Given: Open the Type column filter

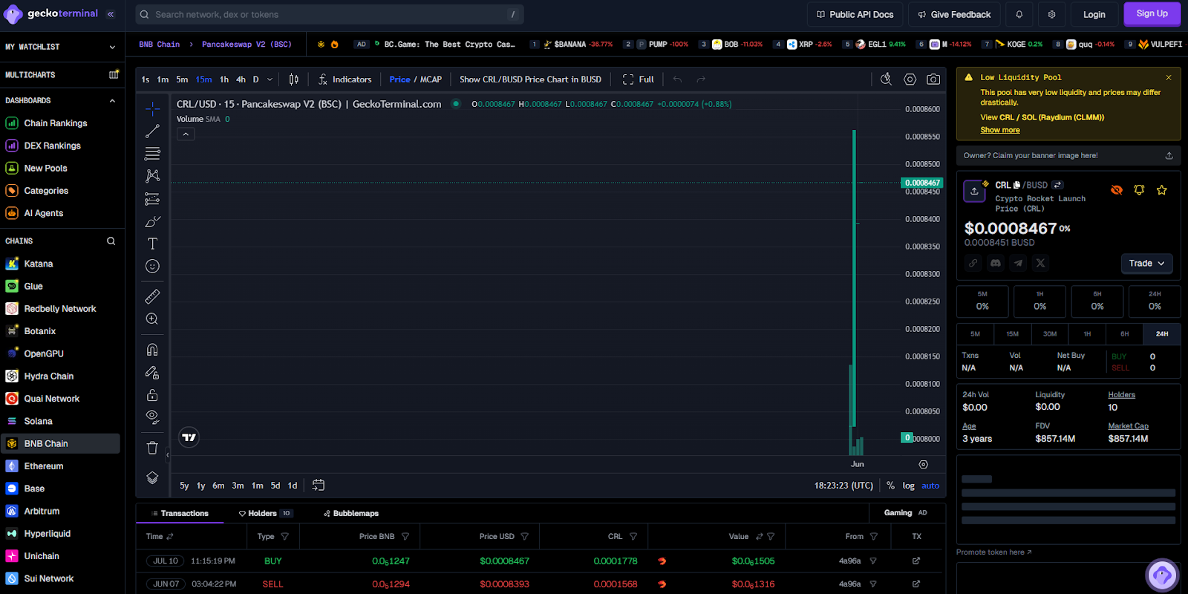Looking at the screenshot, I should pos(284,536).
